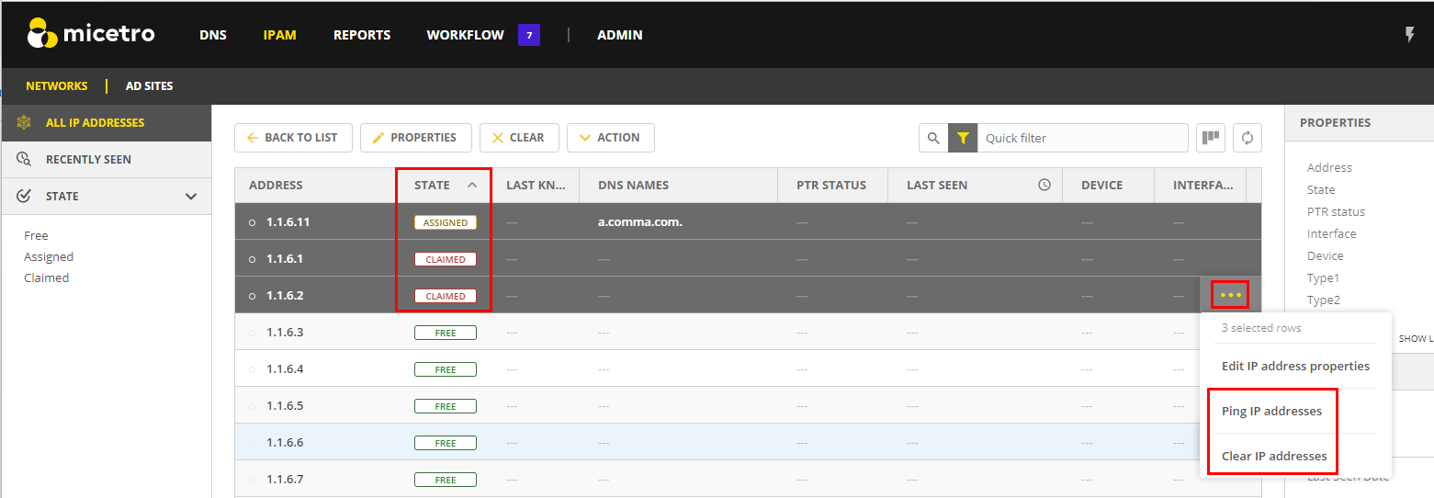Click into the Quick filter input field
The width and height of the screenshot is (1434, 498).
1080,138
